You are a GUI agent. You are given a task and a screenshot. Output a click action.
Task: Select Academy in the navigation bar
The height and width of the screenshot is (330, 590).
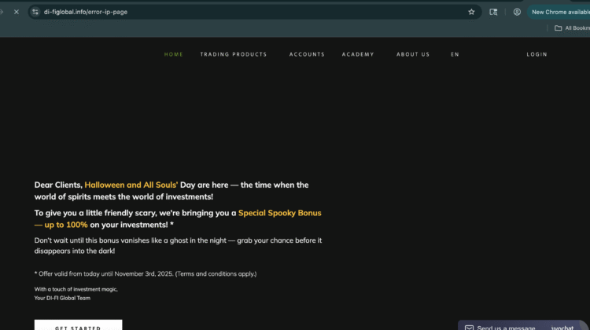click(358, 54)
